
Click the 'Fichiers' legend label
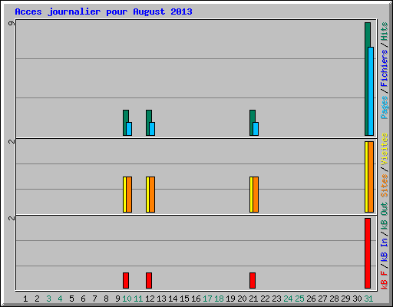coord(385,68)
